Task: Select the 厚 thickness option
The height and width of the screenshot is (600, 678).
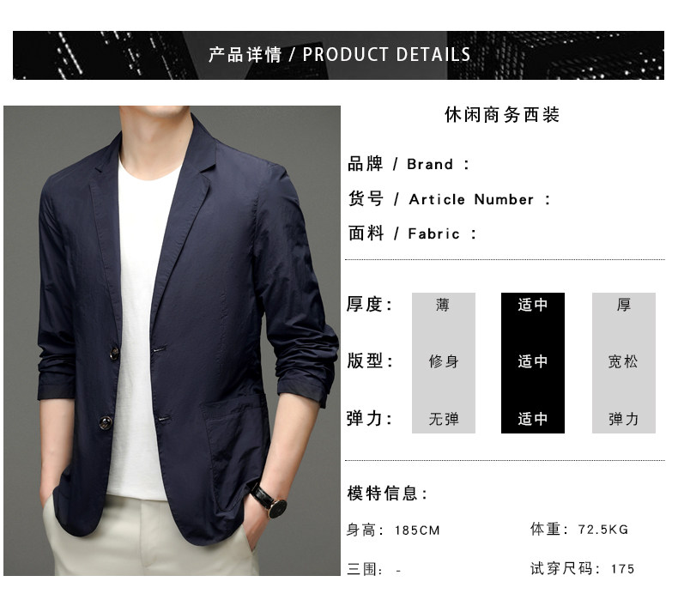Action: click(x=624, y=305)
